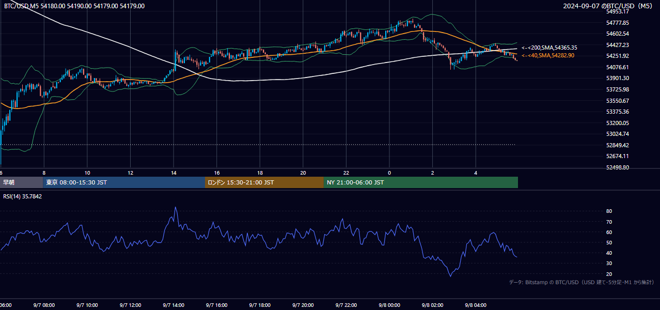The width and height of the screenshot is (660, 310).
Task: Click price axis value 53550.67
Action: click(618, 101)
